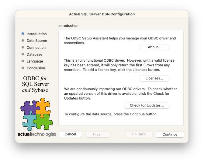This screenshot has height=163, width=204.
Task: Select the Database step label
Action: [x=34, y=54]
